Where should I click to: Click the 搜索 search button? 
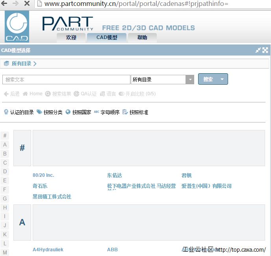(208, 79)
